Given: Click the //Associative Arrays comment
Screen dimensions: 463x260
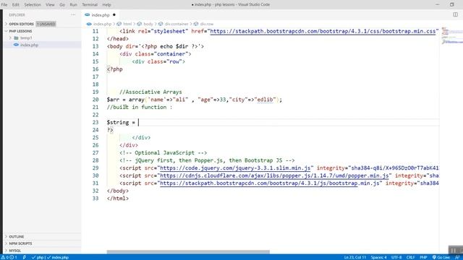Looking at the screenshot, I should (x=150, y=92).
